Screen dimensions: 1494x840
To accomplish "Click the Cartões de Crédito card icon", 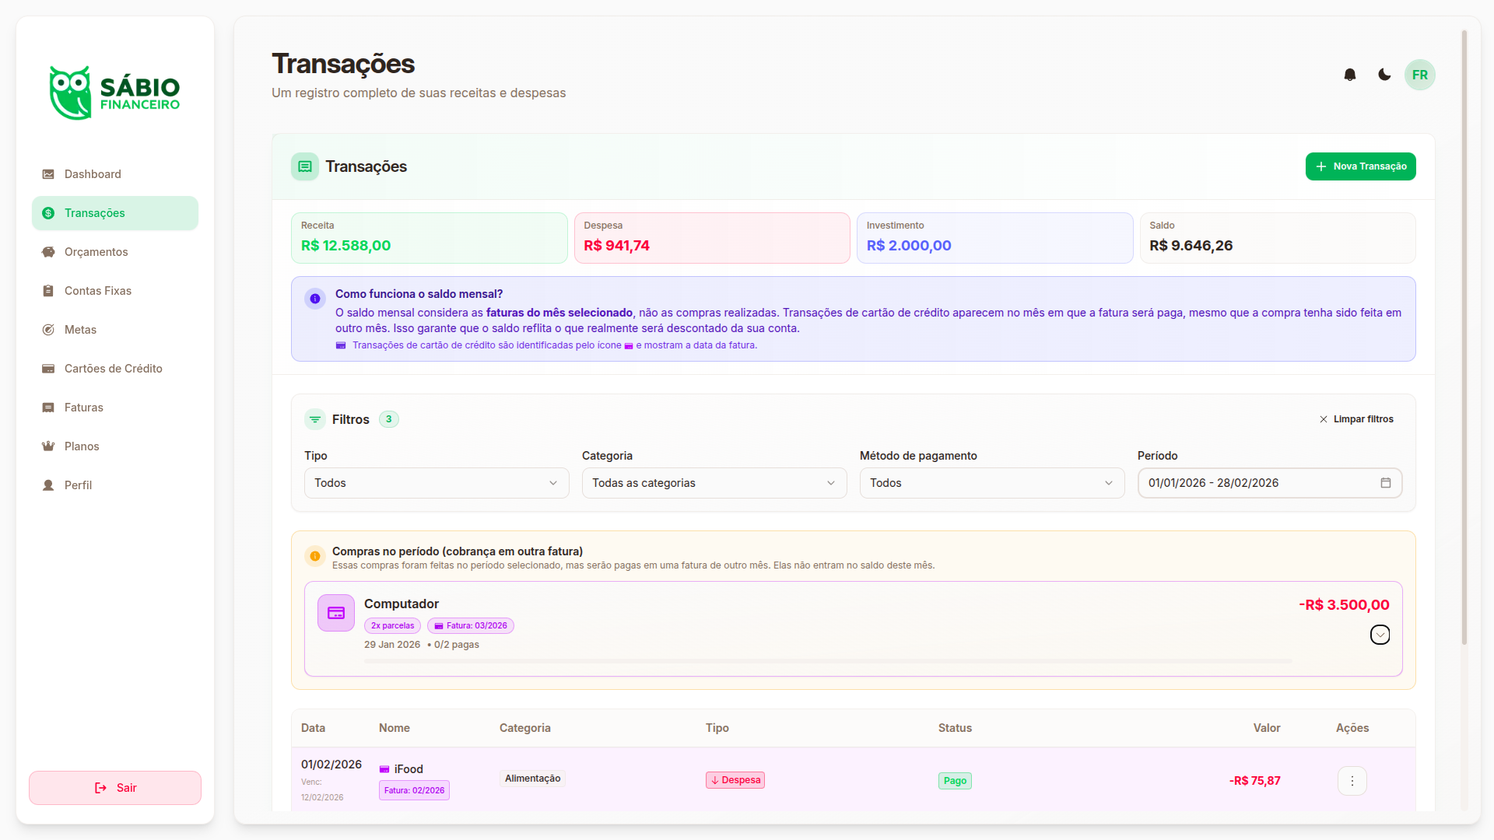I will (x=48, y=369).
